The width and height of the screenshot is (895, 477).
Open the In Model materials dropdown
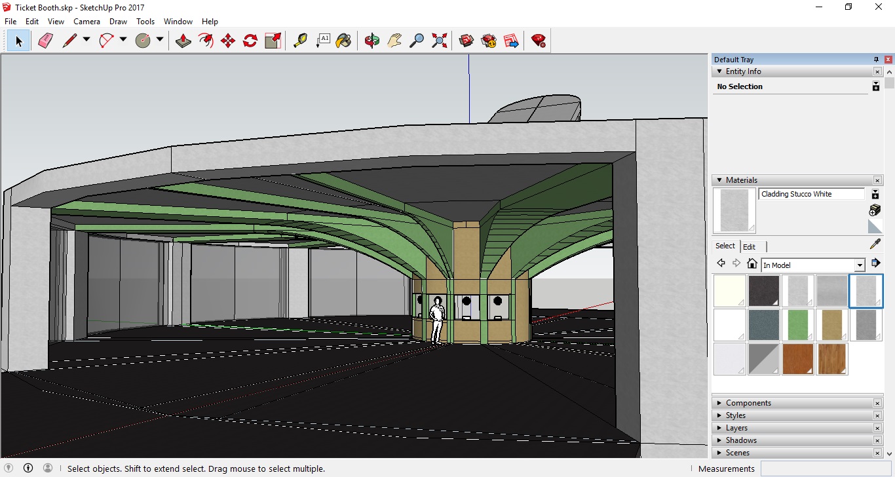point(859,265)
